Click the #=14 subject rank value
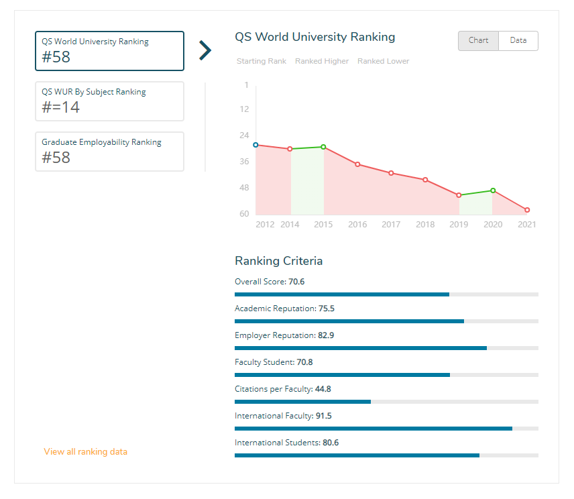This screenshot has height=499, width=574. coord(60,107)
